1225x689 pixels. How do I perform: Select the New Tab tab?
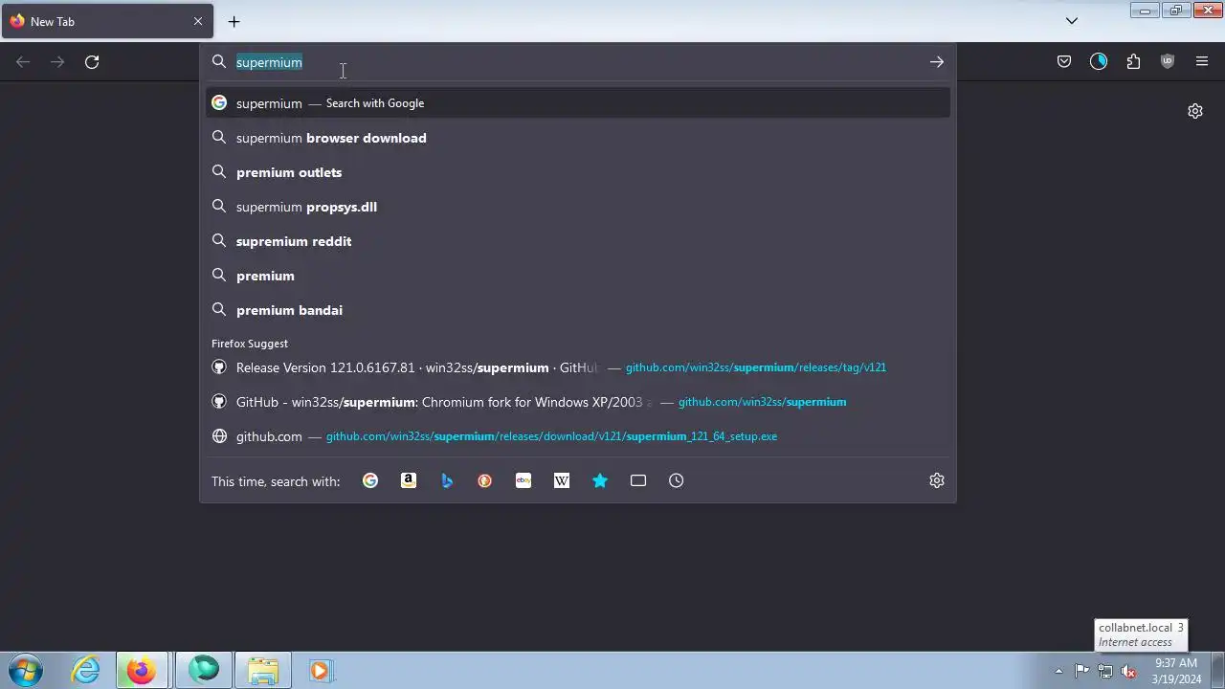(x=106, y=21)
